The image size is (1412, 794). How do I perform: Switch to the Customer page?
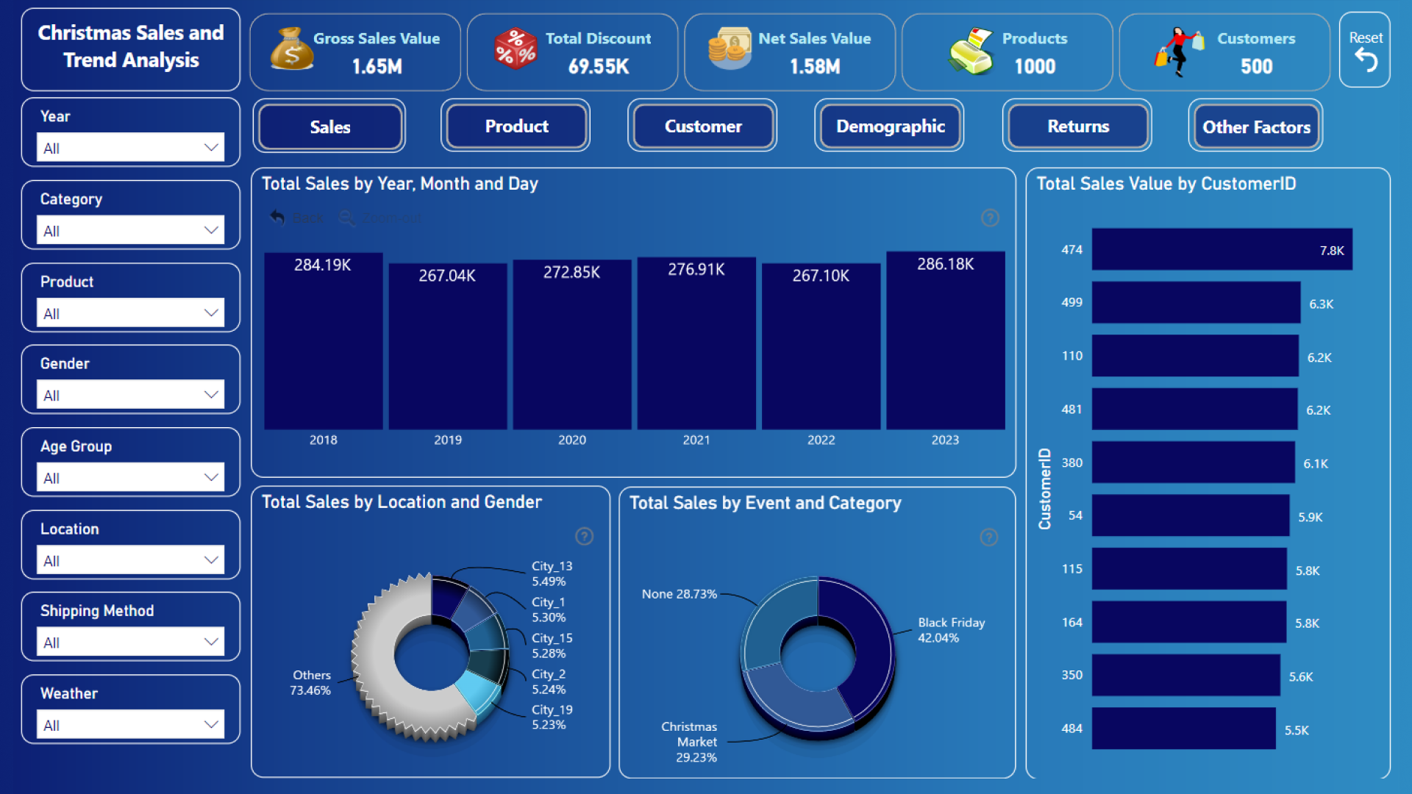703,126
